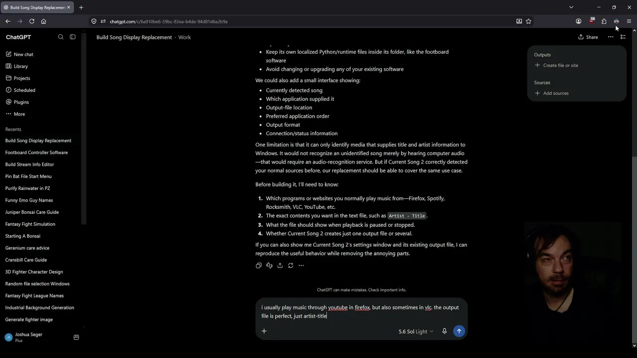This screenshot has height=358, width=637.
Task: Click the Share button in the header
Action: [x=588, y=37]
